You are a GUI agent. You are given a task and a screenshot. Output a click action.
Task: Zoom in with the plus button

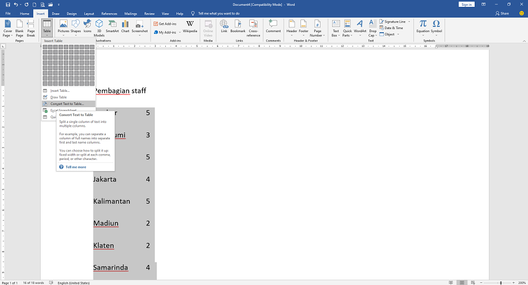coord(514,283)
